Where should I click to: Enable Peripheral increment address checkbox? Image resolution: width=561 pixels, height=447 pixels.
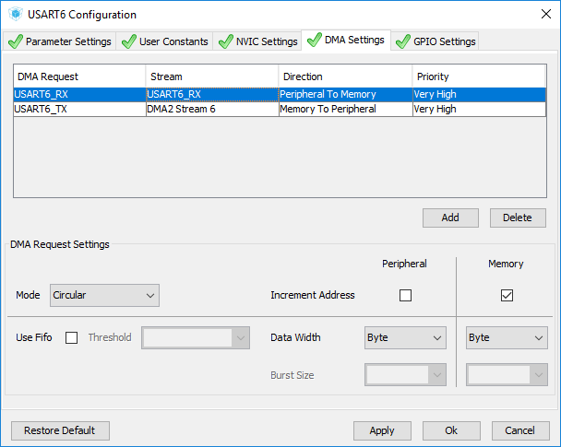405,296
